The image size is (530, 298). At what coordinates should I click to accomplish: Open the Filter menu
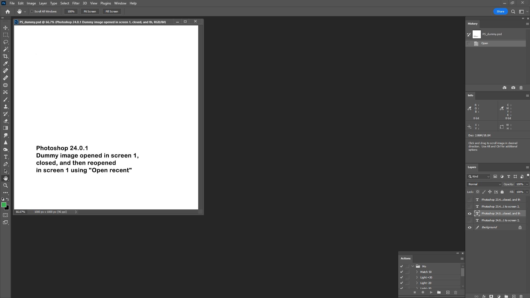76,3
